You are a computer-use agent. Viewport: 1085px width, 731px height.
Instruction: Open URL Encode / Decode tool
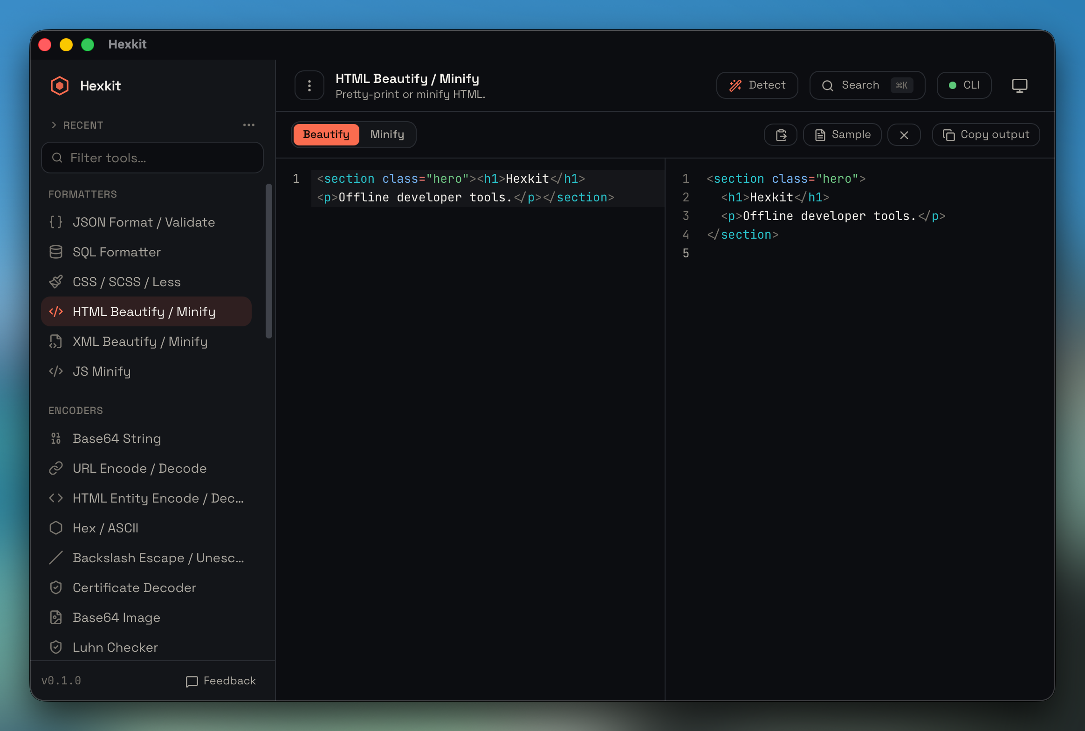tap(146, 469)
